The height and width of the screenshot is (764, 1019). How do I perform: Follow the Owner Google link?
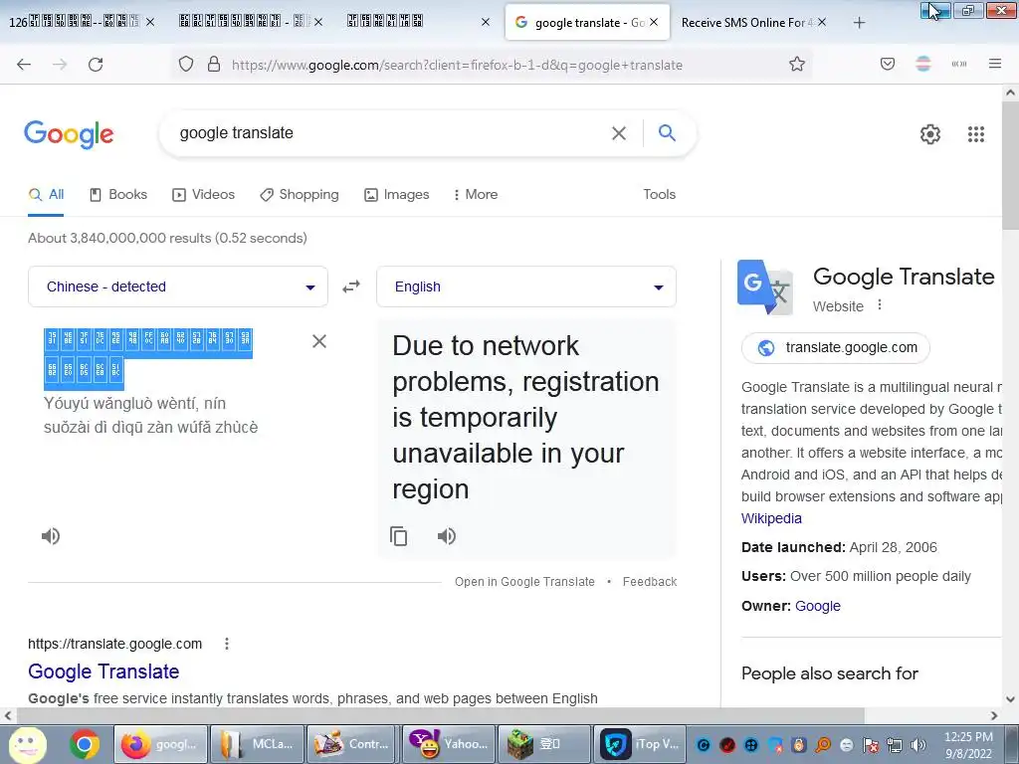tap(818, 606)
